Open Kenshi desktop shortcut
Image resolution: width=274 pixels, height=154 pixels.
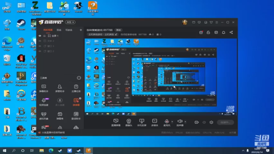click(78, 7)
